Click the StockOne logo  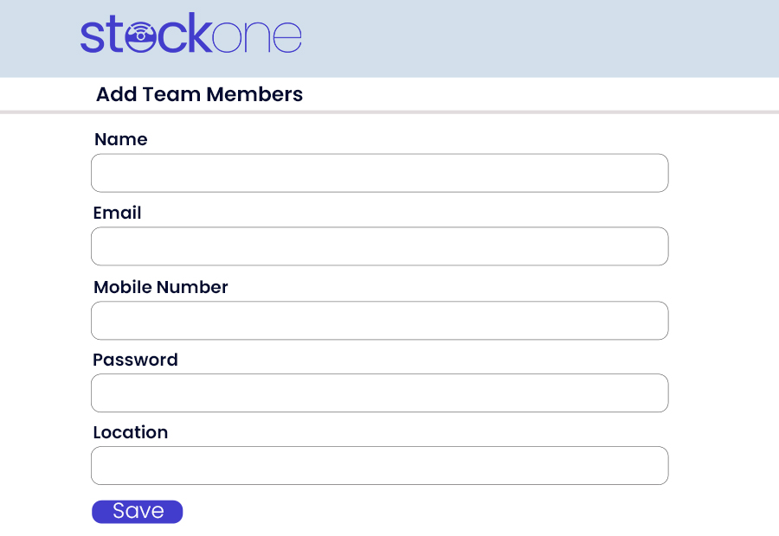190,35
